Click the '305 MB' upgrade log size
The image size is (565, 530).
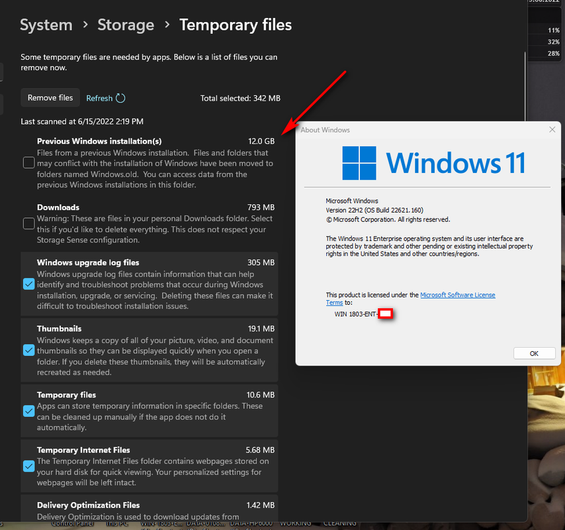pos(261,262)
